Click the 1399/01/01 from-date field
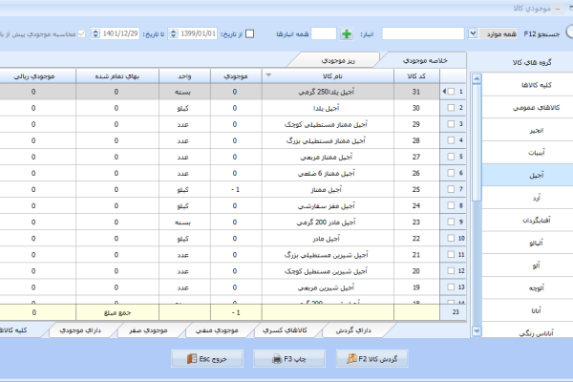The image size is (573, 382). tap(198, 33)
